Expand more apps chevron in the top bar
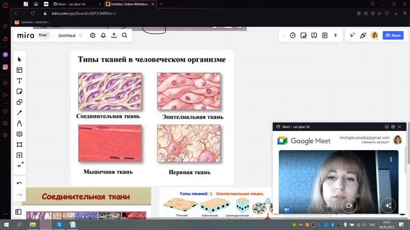Image resolution: width=410 pixels, height=230 pixels. click(x=336, y=36)
